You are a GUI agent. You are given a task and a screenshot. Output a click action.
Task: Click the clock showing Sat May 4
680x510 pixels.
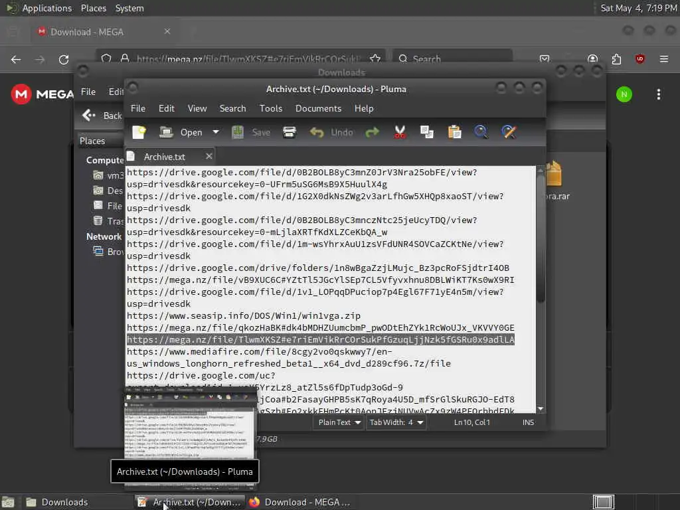coord(638,8)
